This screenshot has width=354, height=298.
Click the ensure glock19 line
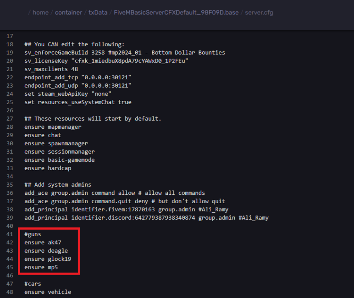click(48, 259)
